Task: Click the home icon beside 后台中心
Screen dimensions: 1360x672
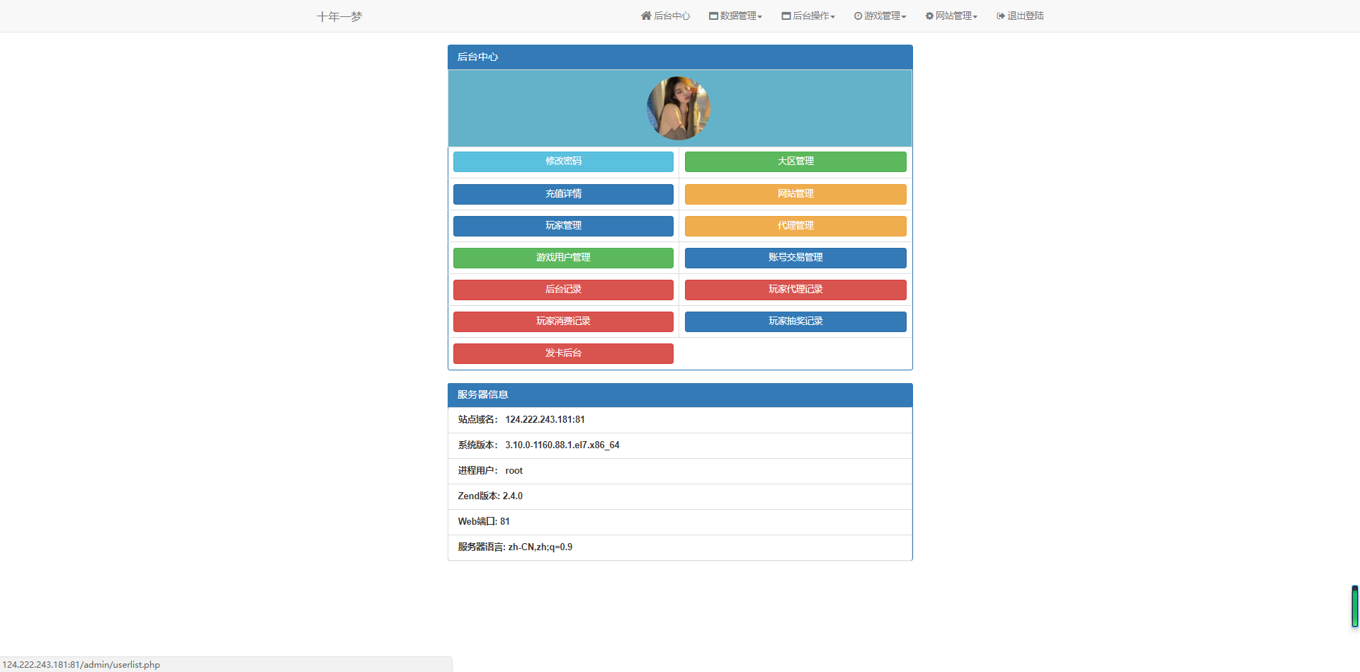Action: click(x=646, y=16)
